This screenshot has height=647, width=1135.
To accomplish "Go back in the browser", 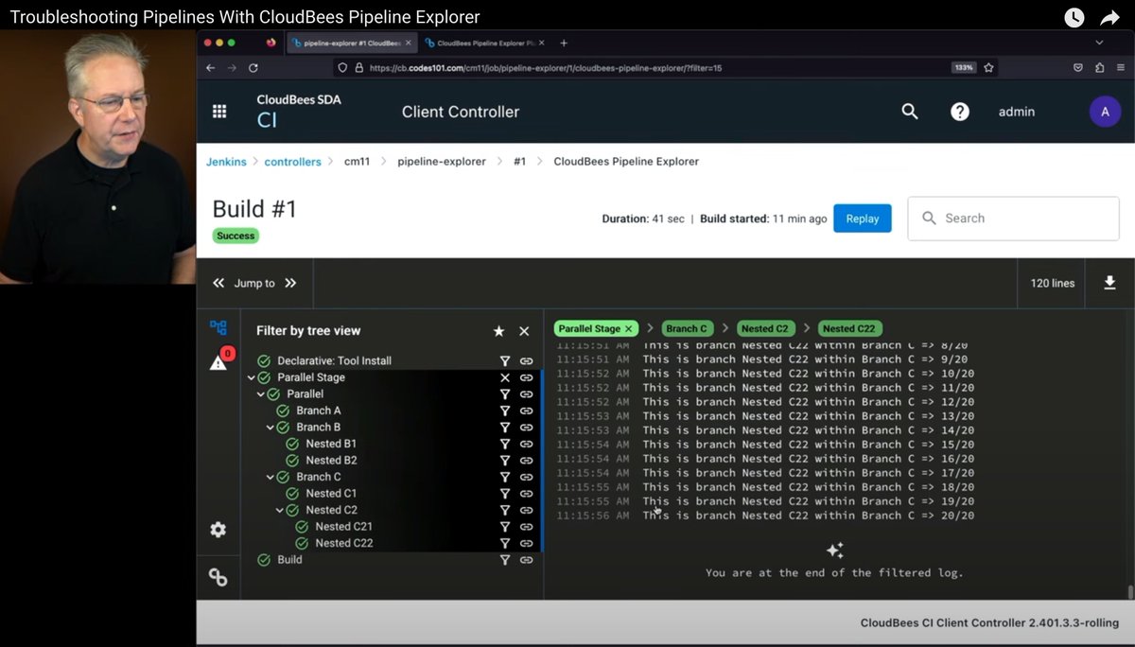I will tap(210, 68).
